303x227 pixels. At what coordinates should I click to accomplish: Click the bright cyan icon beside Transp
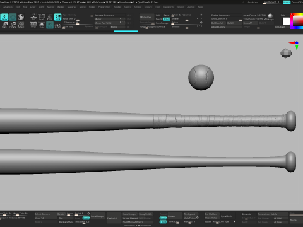57,17
